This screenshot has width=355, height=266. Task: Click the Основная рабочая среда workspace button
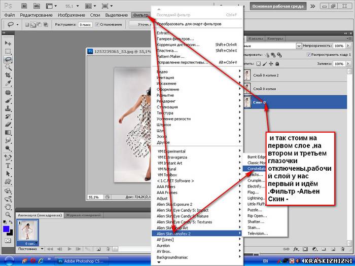click(x=278, y=6)
